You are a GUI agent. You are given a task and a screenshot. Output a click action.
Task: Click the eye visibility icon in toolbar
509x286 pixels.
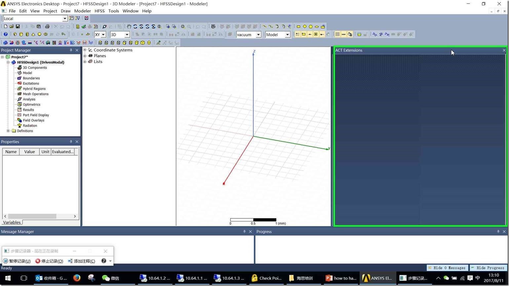point(213,26)
